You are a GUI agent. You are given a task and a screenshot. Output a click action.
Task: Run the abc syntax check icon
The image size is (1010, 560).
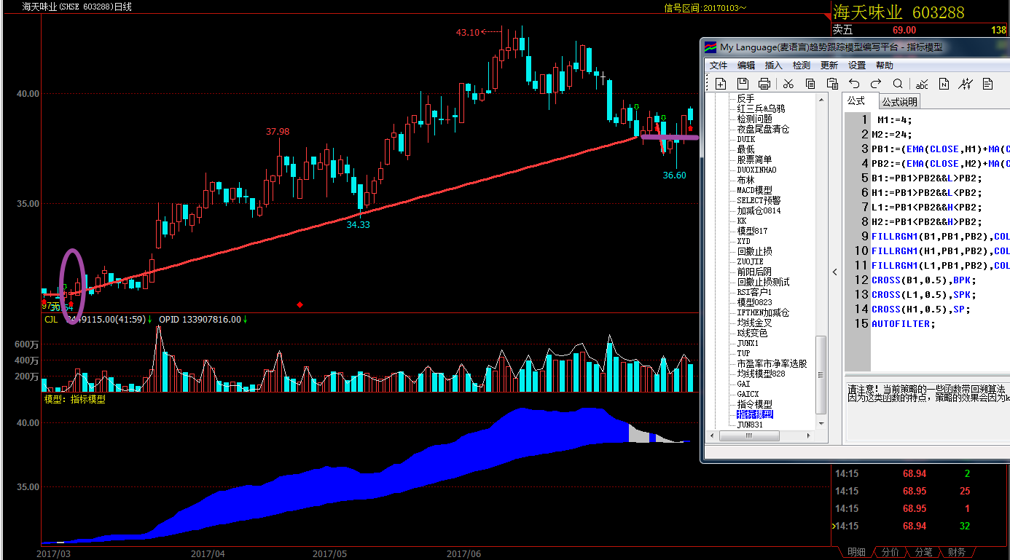tap(922, 84)
